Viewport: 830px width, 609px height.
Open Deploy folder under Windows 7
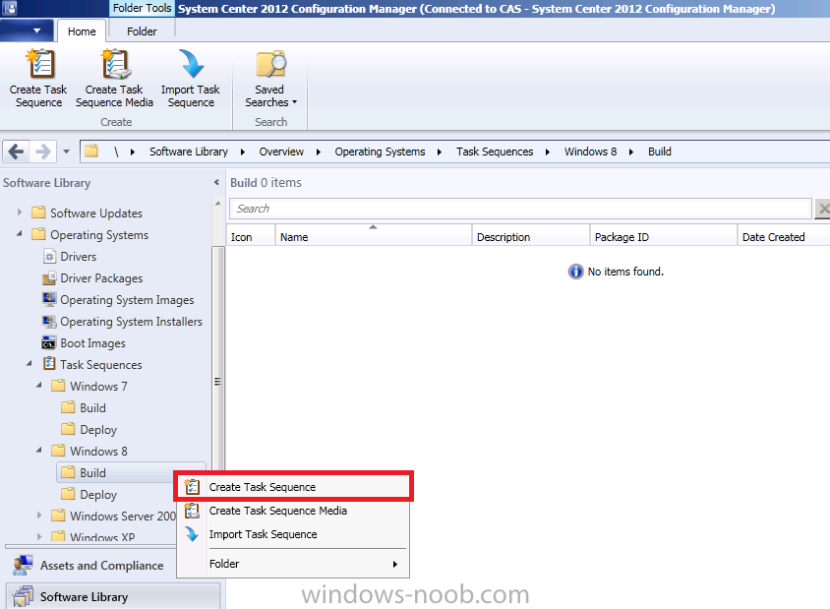tap(98, 430)
